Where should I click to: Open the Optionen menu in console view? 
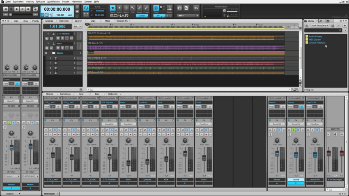pyautogui.click(x=114, y=94)
